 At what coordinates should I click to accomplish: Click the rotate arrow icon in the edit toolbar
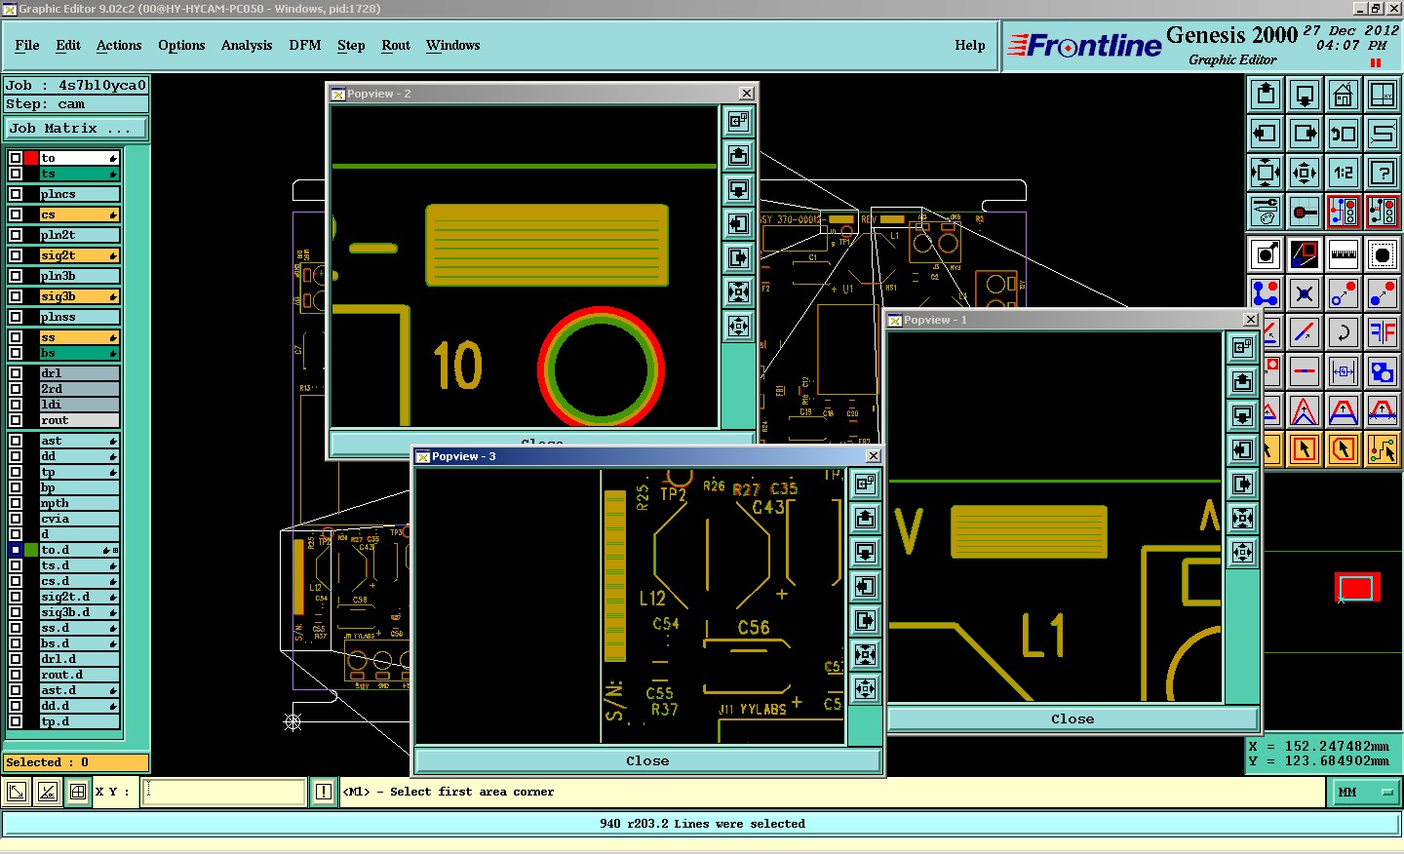(1344, 332)
